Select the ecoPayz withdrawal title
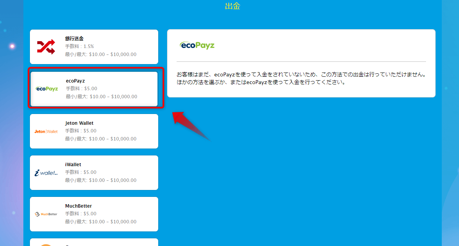This screenshot has height=246, width=459. coord(75,81)
